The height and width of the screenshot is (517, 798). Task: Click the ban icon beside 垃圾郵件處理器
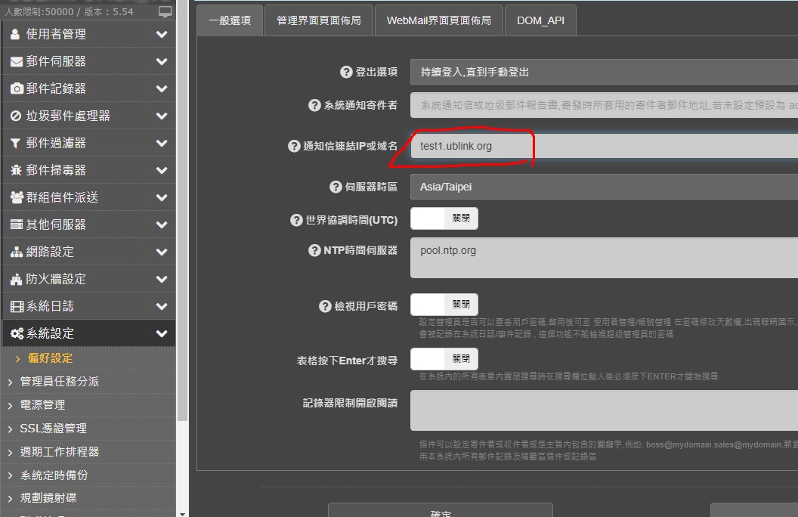coord(16,116)
